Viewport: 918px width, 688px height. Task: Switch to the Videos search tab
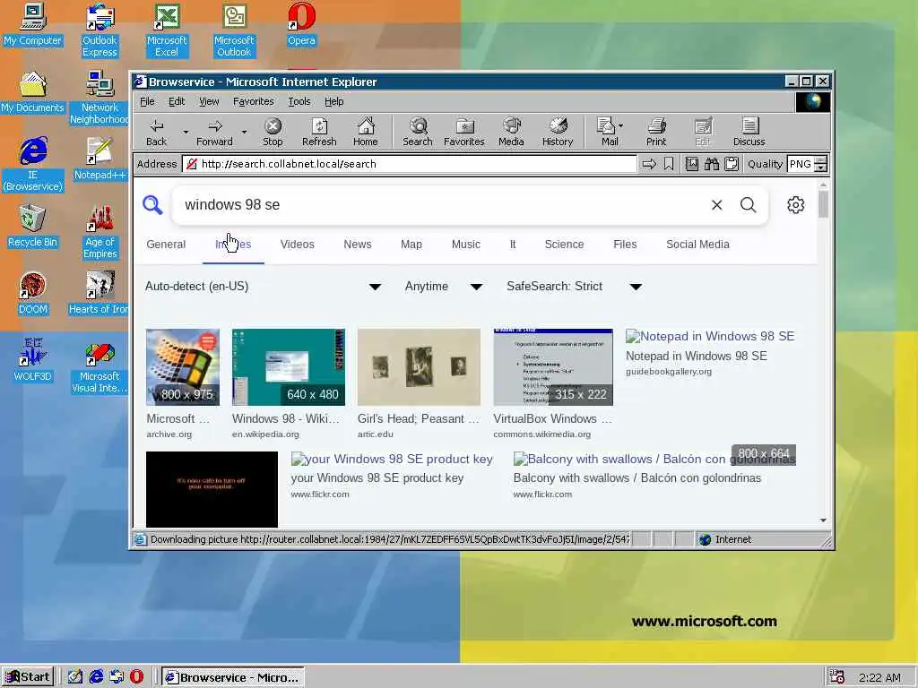pos(298,245)
